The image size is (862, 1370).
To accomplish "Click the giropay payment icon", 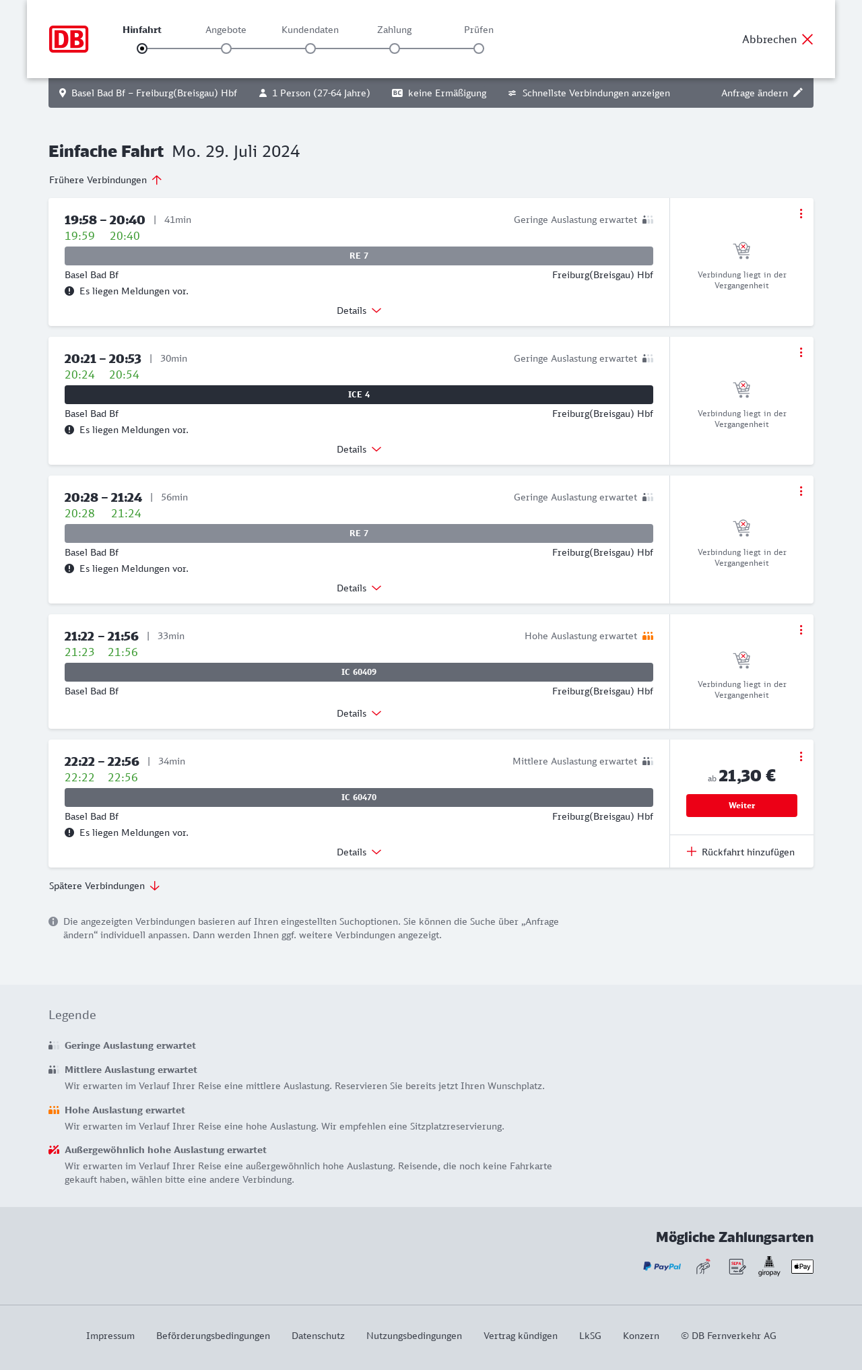I will 769,1266.
